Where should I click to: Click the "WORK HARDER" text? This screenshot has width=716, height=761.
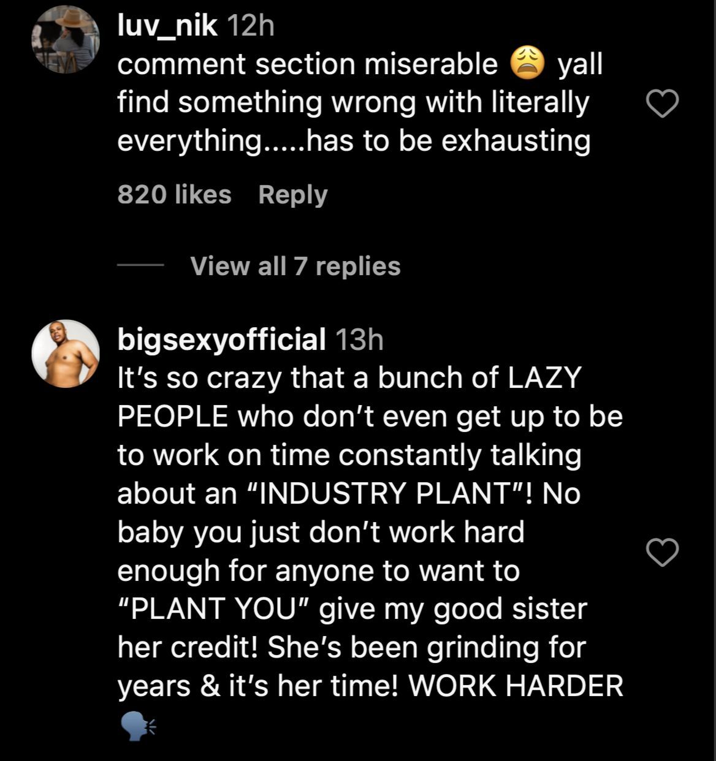click(x=515, y=686)
